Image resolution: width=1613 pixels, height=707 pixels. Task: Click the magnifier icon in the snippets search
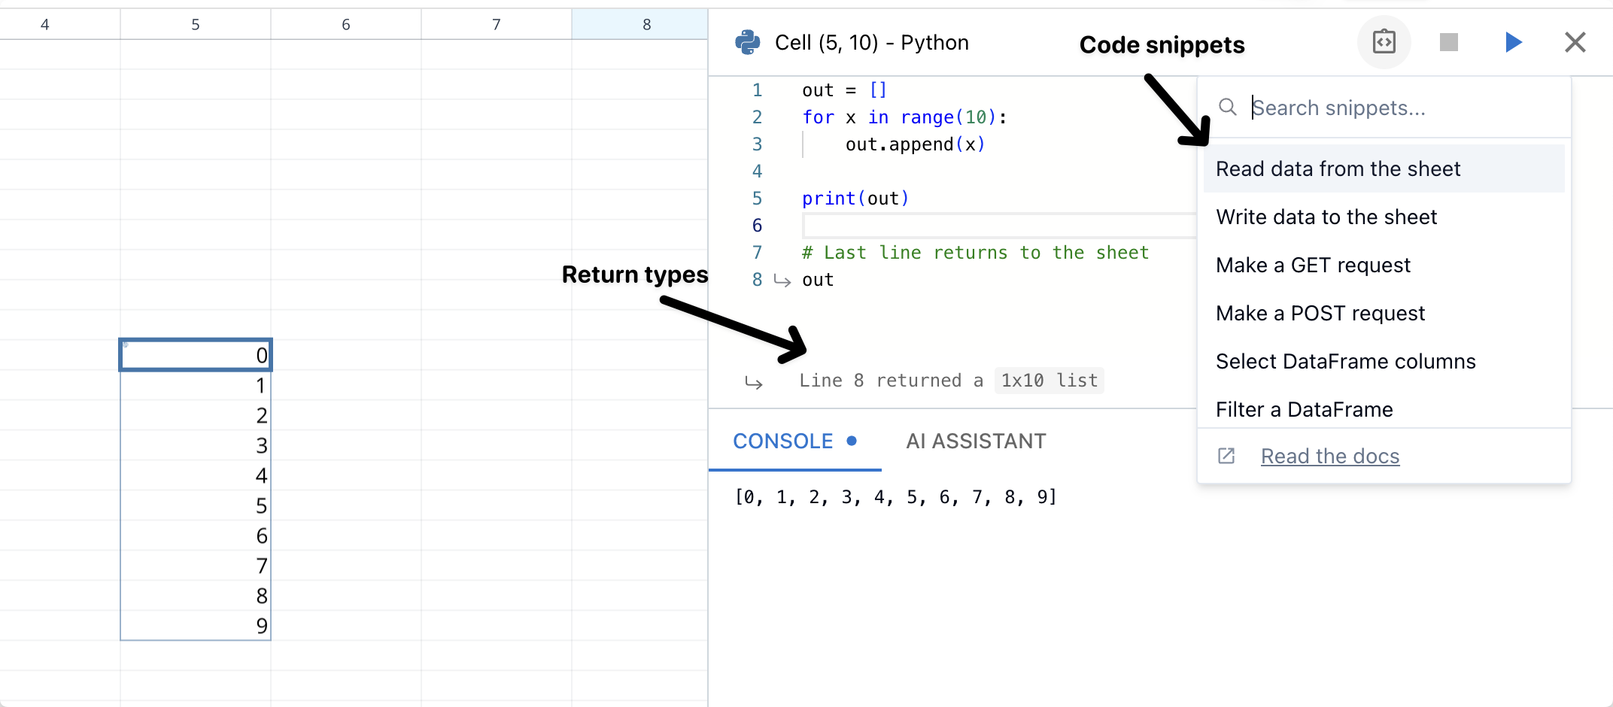pos(1228,108)
